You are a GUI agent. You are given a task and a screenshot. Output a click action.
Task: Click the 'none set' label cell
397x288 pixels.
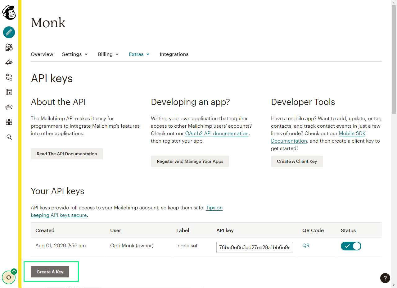point(187,245)
